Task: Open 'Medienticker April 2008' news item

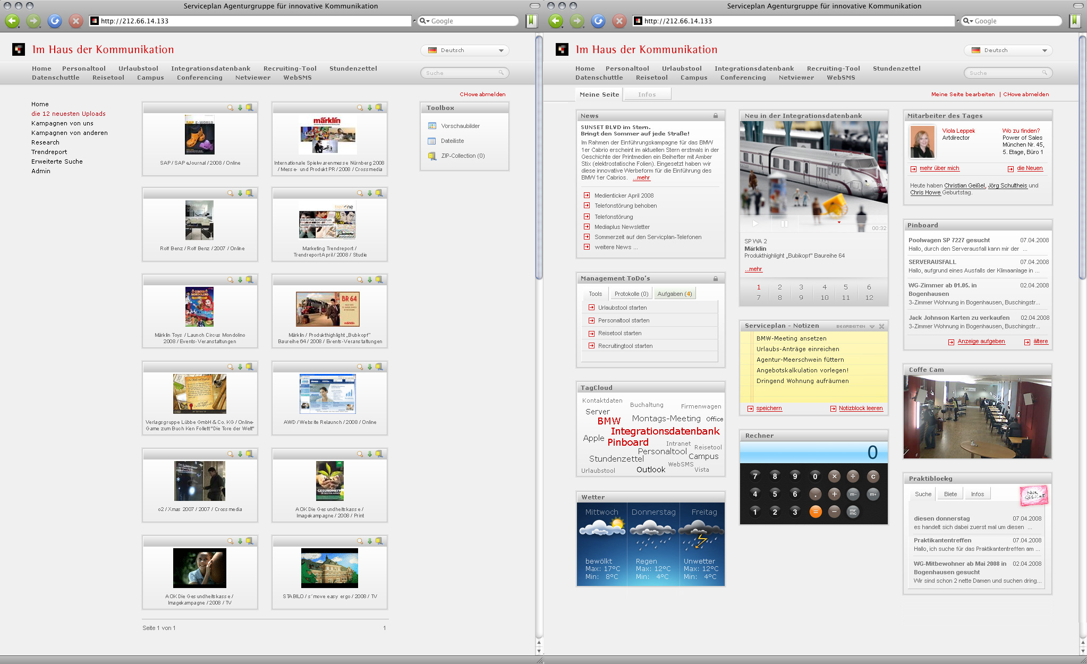Action: click(x=624, y=195)
